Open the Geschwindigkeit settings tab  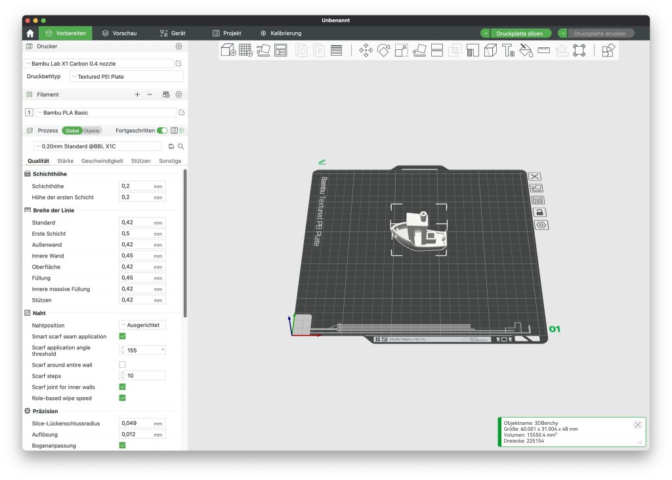[x=102, y=161]
